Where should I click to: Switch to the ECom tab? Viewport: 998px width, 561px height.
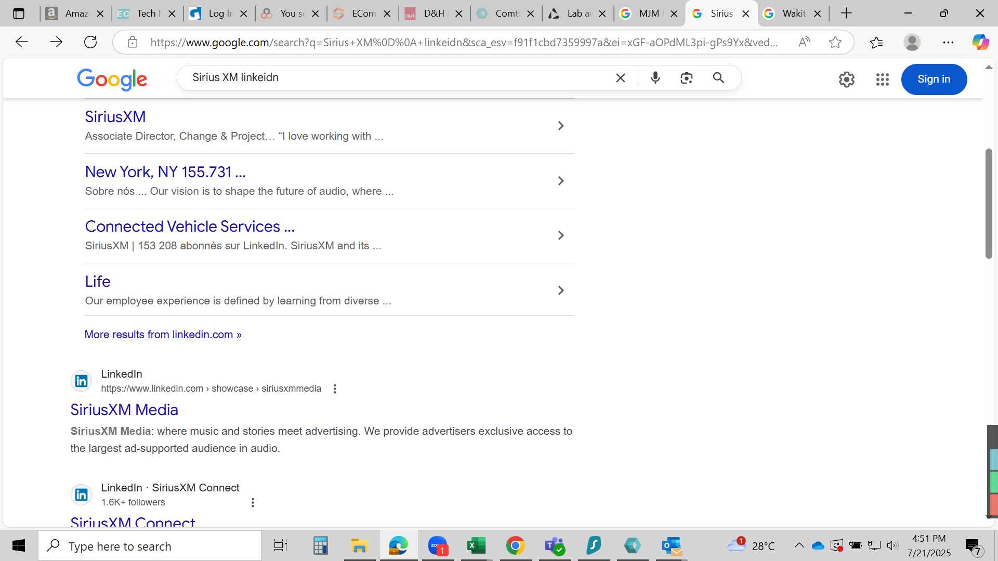[x=362, y=14]
